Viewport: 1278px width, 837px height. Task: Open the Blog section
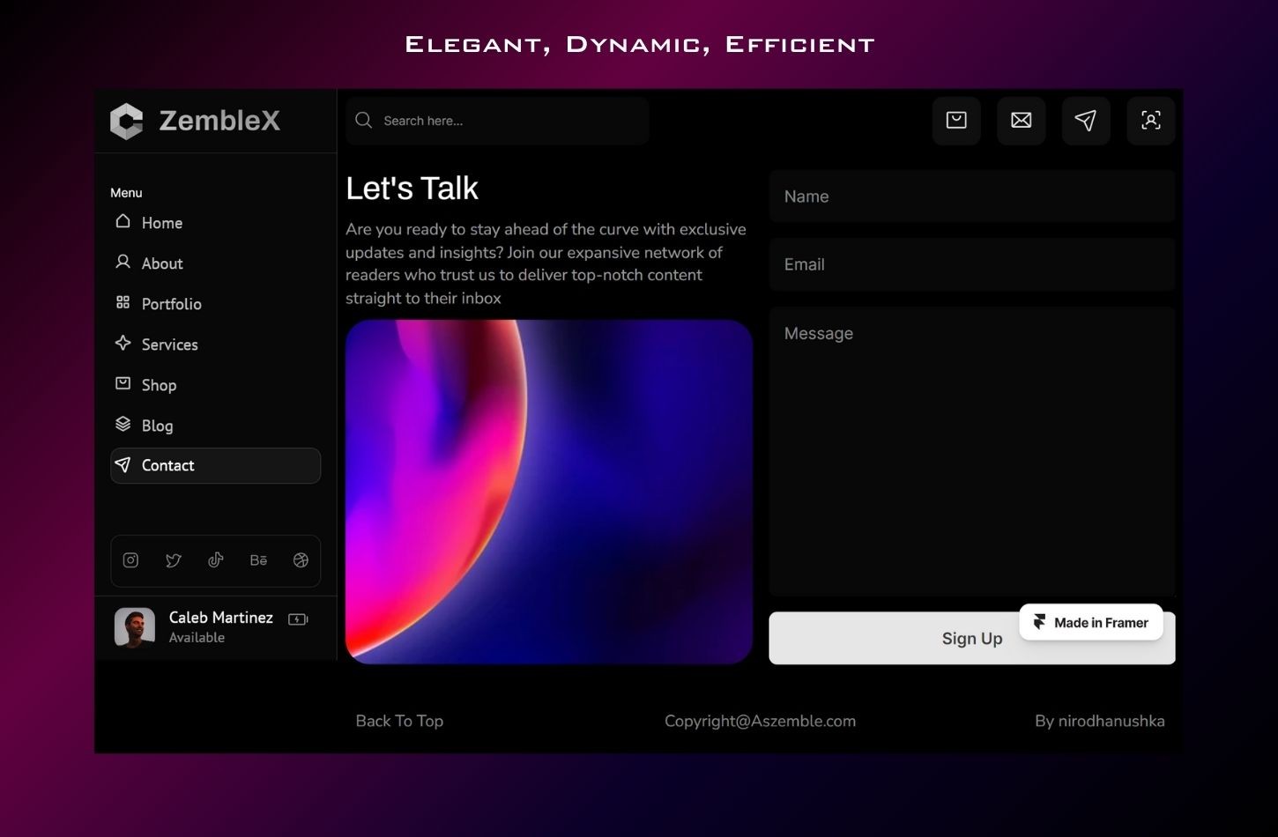pyautogui.click(x=157, y=426)
